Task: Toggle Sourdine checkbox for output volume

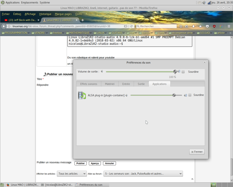Action: (183, 72)
